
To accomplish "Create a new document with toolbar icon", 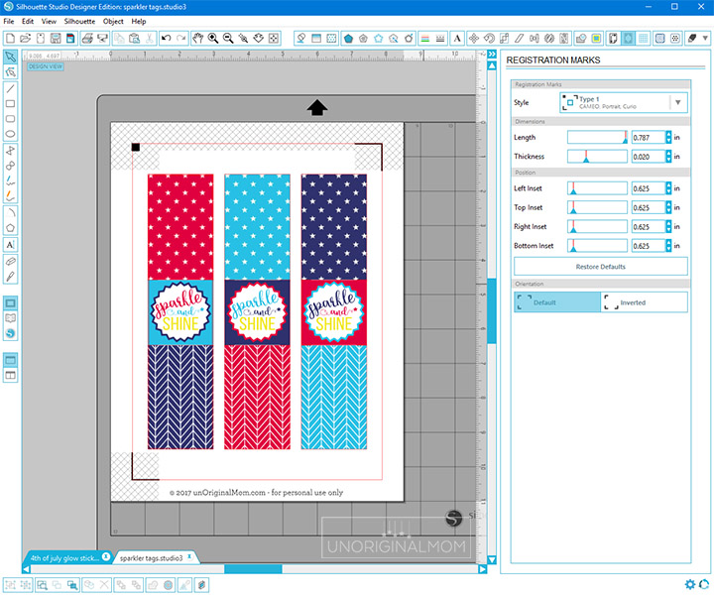I will click(x=10, y=39).
